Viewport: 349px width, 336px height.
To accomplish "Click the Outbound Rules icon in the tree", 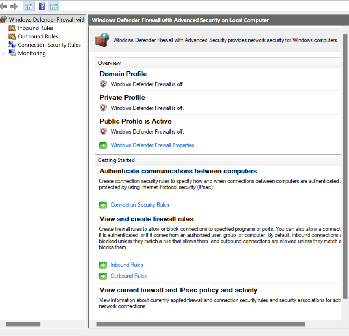I will [12, 36].
